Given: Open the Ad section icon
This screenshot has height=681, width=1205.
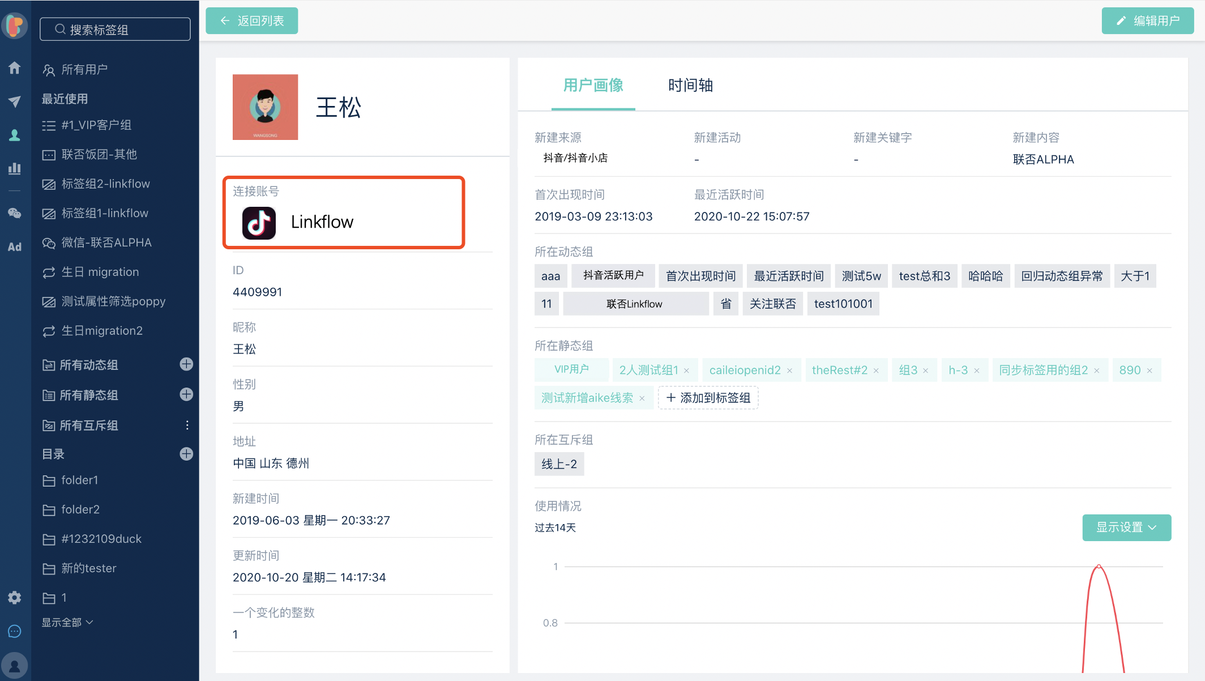Looking at the screenshot, I should 15,246.
